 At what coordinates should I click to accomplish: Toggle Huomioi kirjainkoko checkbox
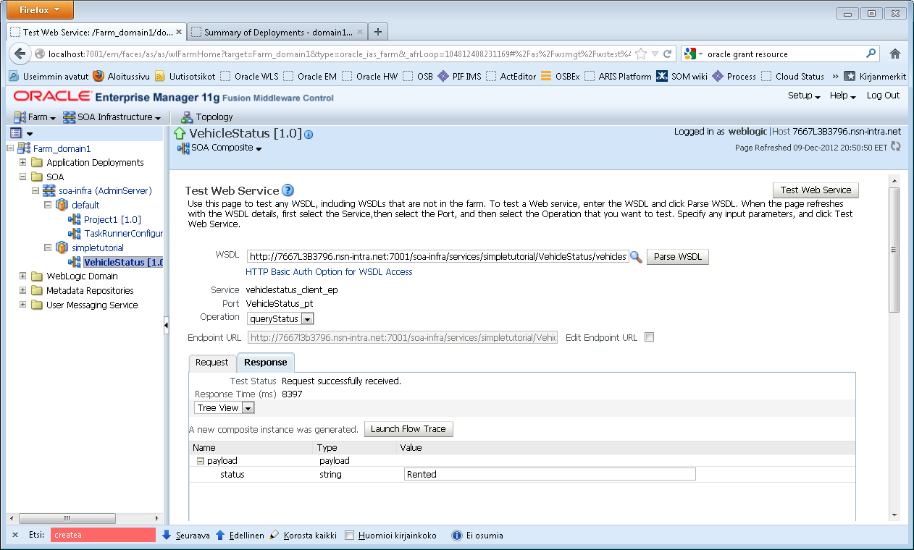(x=350, y=536)
